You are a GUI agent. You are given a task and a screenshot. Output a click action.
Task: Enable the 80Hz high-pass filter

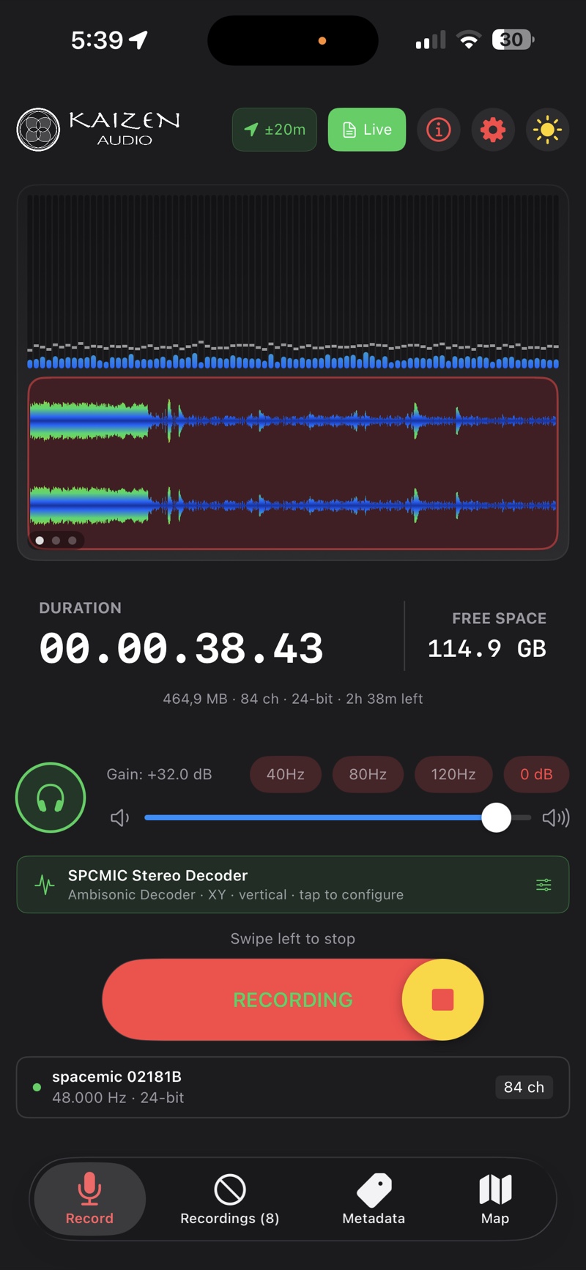tap(368, 774)
